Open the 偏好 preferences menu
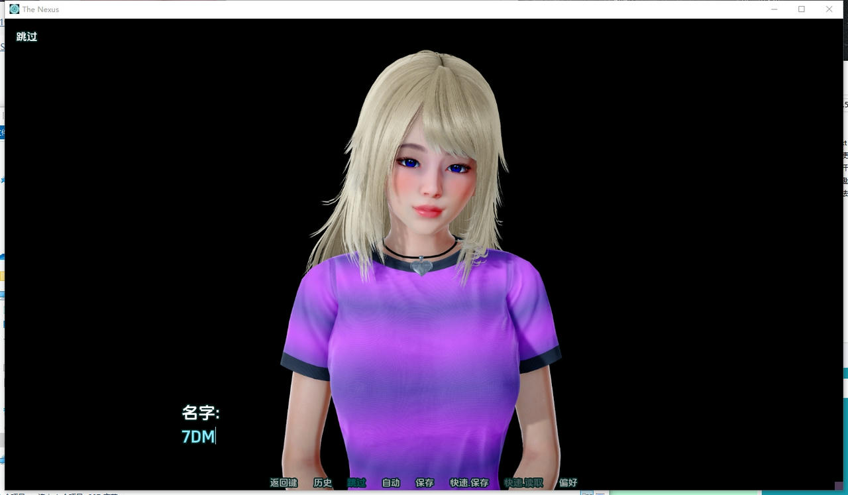Screen dimensions: 848x495 [x=568, y=483]
